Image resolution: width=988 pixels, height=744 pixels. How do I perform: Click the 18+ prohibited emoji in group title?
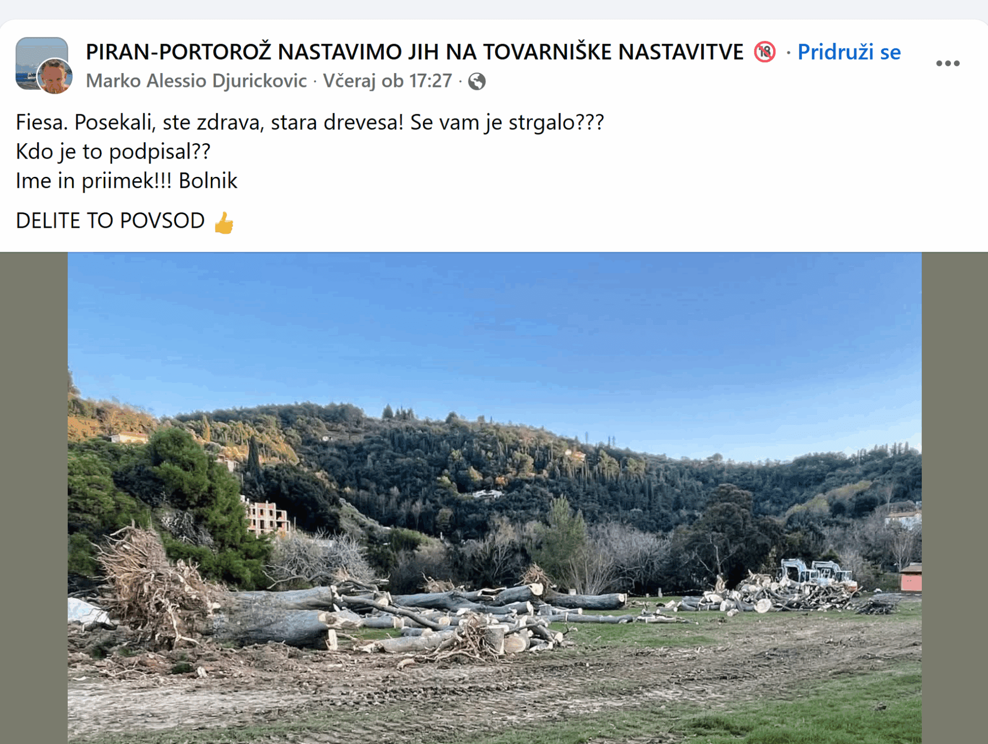(764, 52)
